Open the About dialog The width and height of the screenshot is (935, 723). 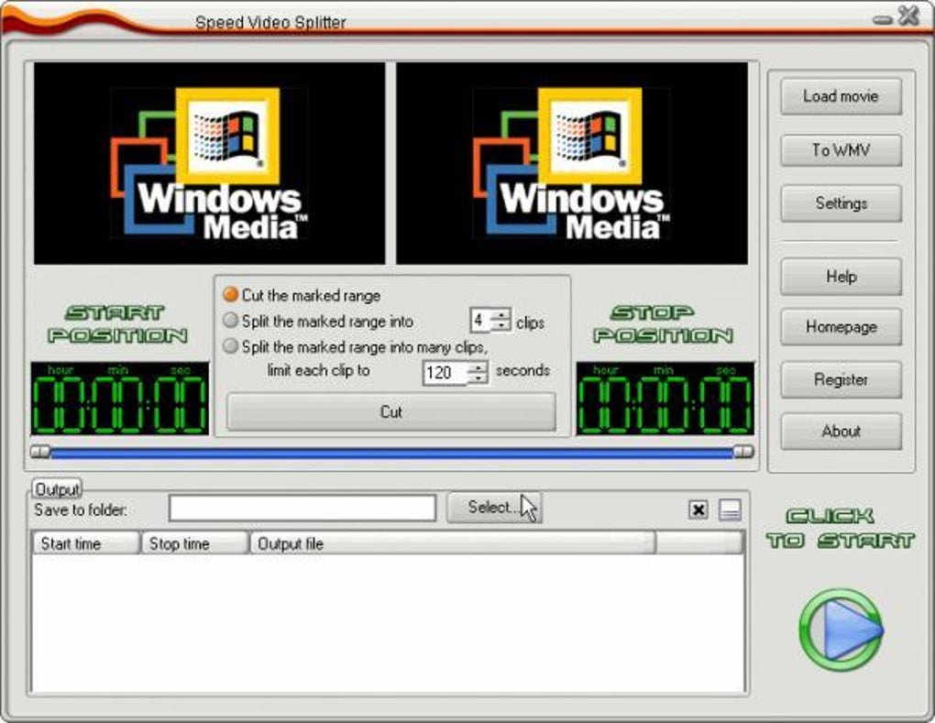click(x=841, y=431)
